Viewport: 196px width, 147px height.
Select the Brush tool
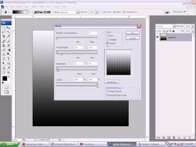point(8,41)
